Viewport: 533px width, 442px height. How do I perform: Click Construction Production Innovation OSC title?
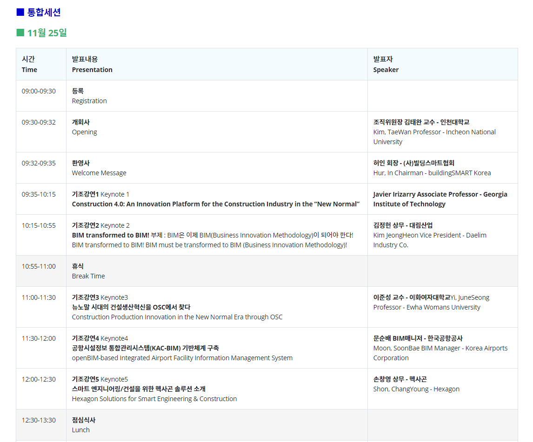tap(177, 317)
